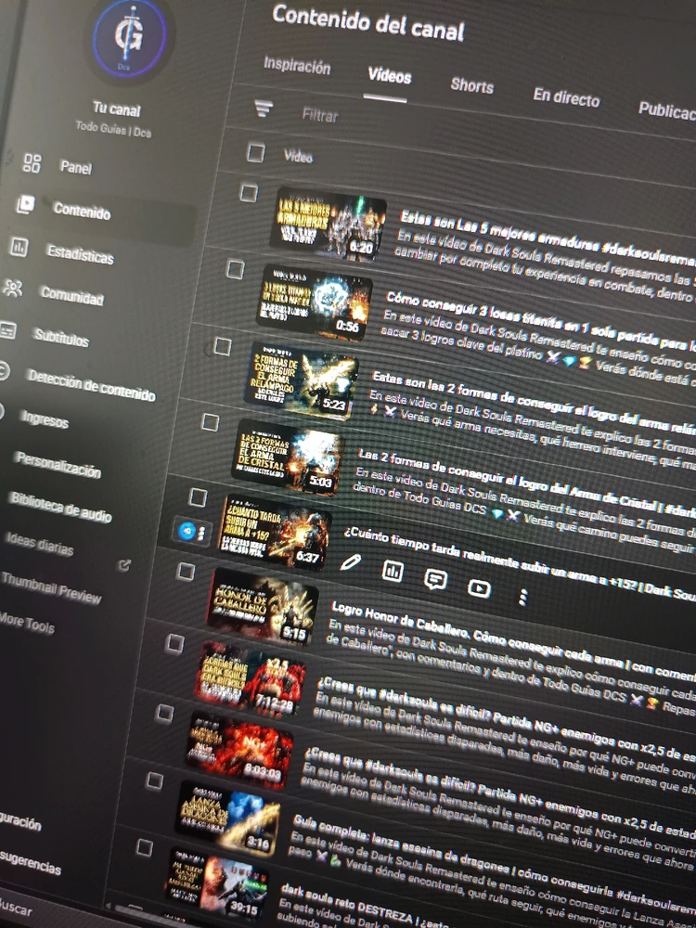Open Panel in the sidebar menu

pos(76,167)
